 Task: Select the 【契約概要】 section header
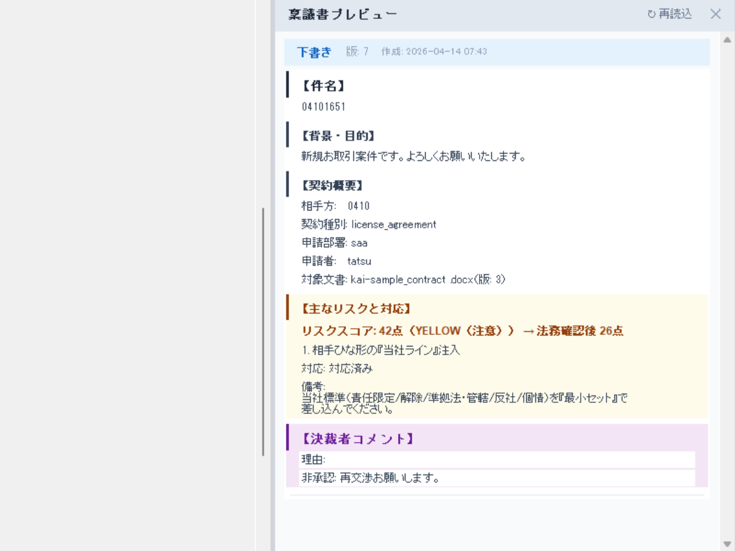(x=331, y=185)
